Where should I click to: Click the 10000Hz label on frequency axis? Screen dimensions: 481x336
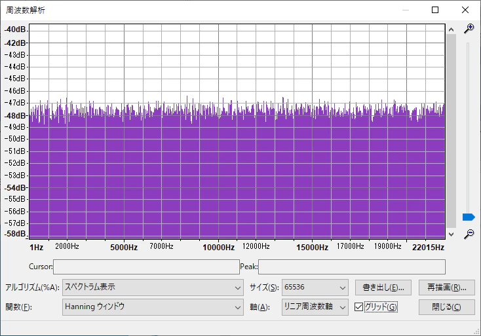[218, 248]
